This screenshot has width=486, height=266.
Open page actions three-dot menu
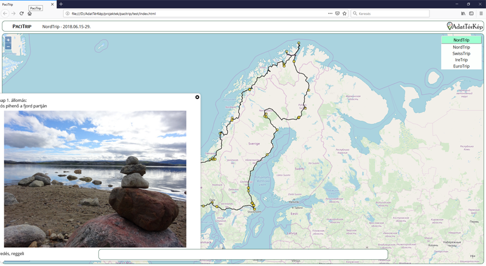click(x=330, y=13)
